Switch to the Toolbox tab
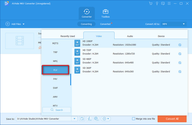The height and width of the screenshot is (125, 192). (106, 13)
